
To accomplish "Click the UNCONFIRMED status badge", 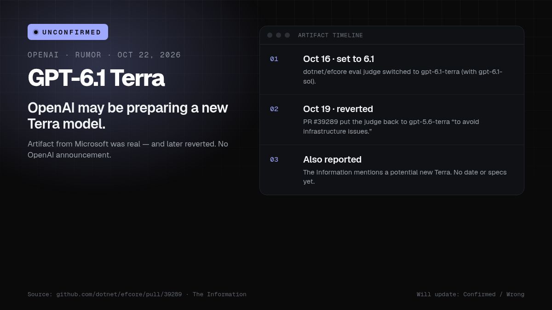I will pyautogui.click(x=68, y=32).
